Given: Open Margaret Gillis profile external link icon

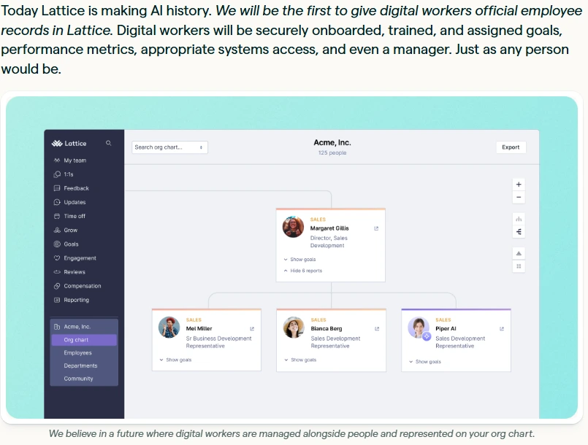Looking at the screenshot, I should click(x=376, y=228).
